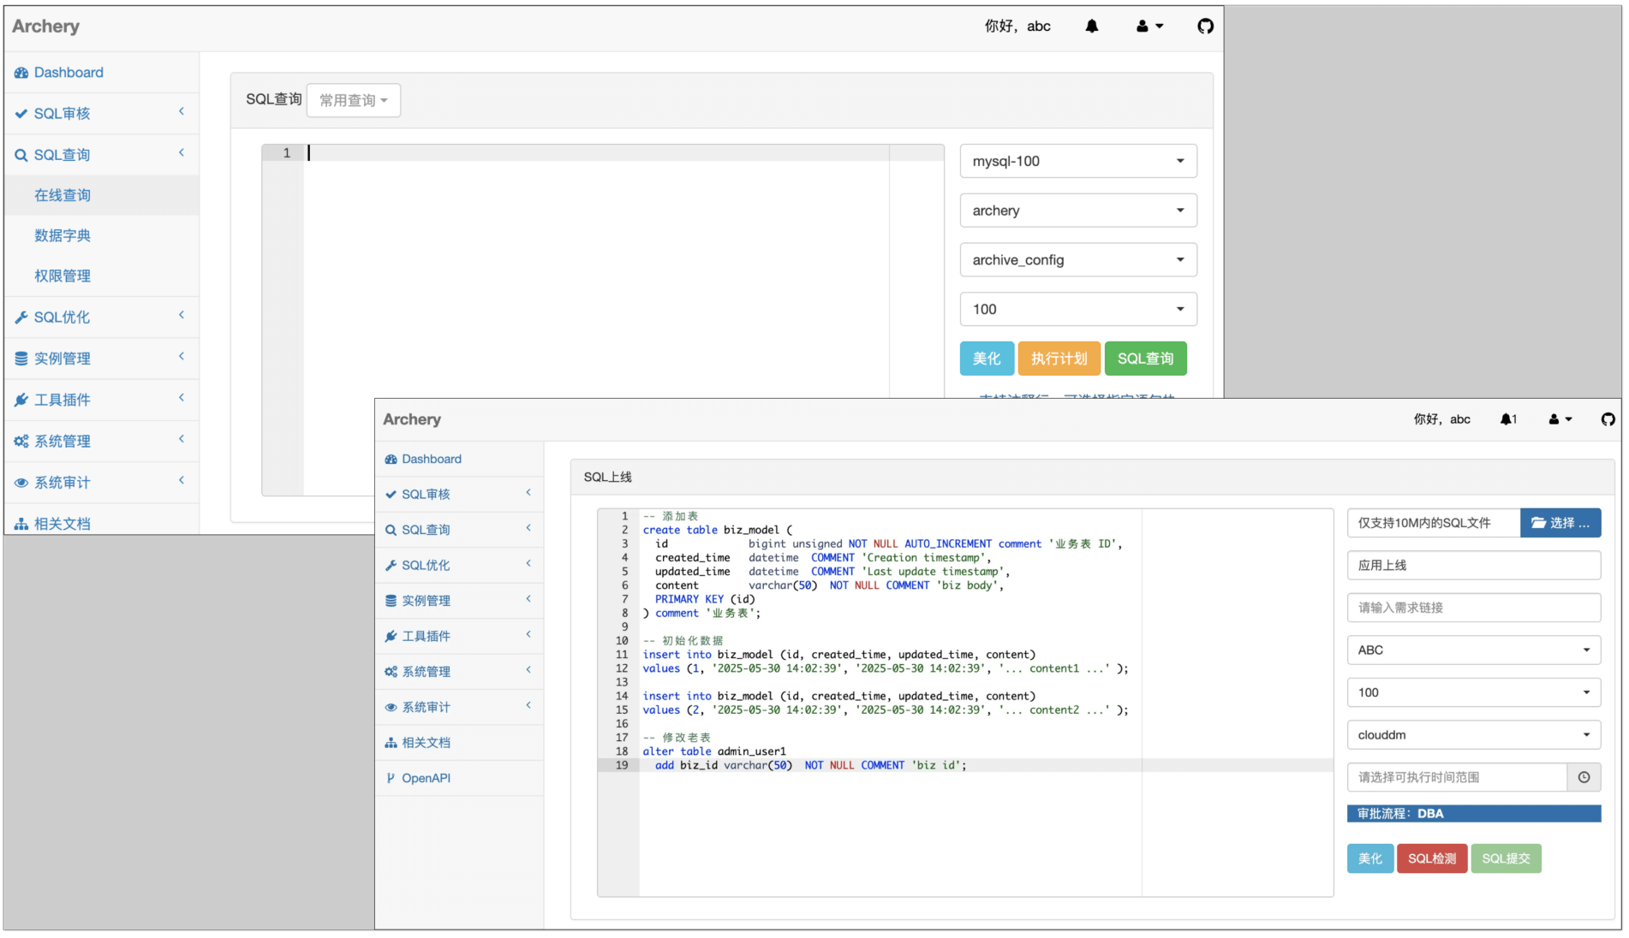Expand the mysql-100 instance dropdown
Viewport: 1629px width, 938px height.
[x=1077, y=161]
